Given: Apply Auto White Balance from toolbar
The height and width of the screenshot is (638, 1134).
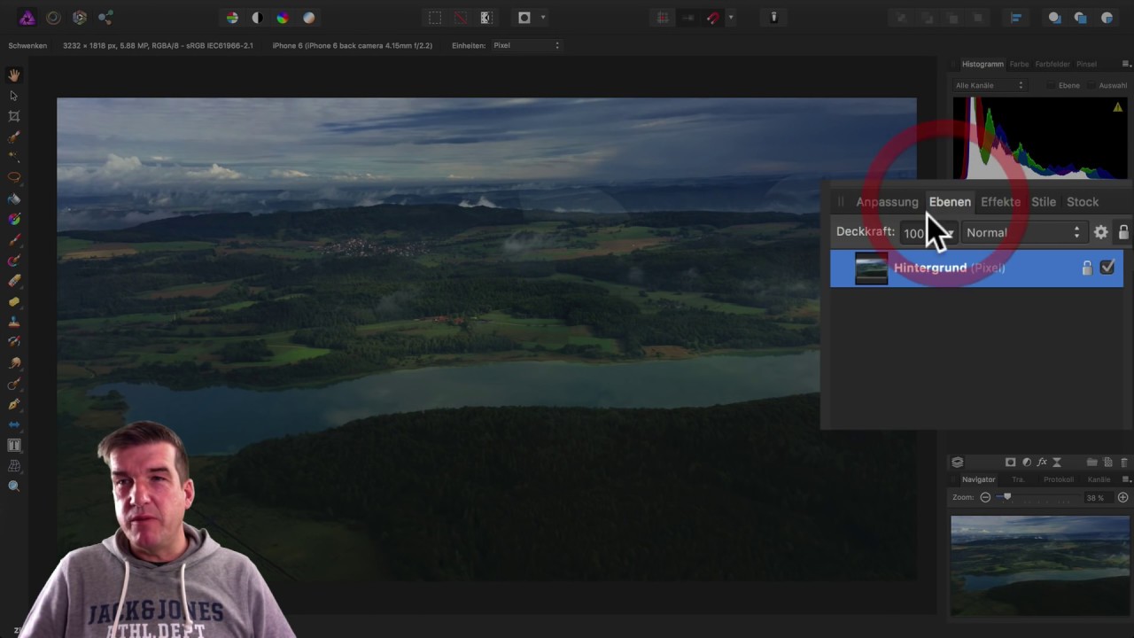Looking at the screenshot, I should [x=308, y=18].
